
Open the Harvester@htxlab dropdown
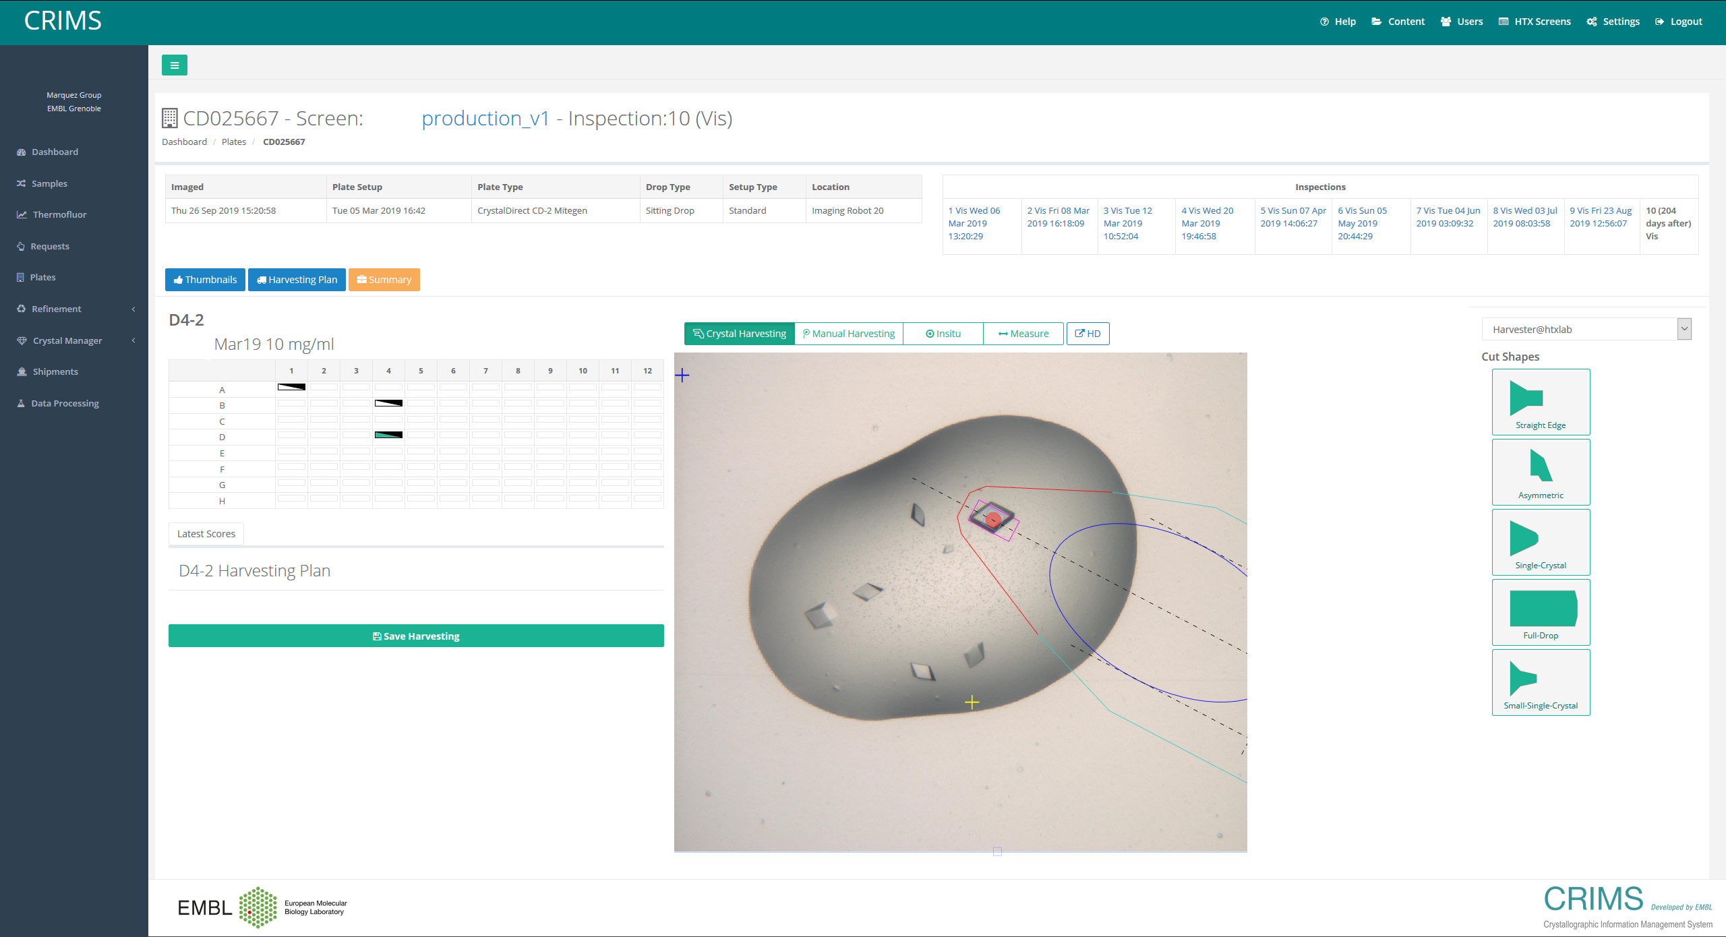(1586, 329)
